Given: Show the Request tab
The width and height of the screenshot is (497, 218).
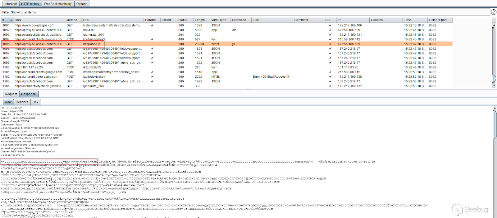Looking at the screenshot, I should click(11, 94).
